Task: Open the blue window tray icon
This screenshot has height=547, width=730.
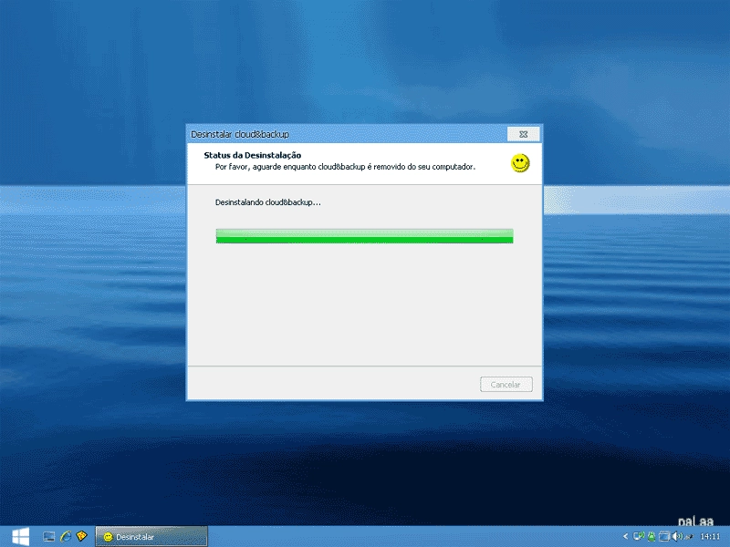Action: (664, 536)
